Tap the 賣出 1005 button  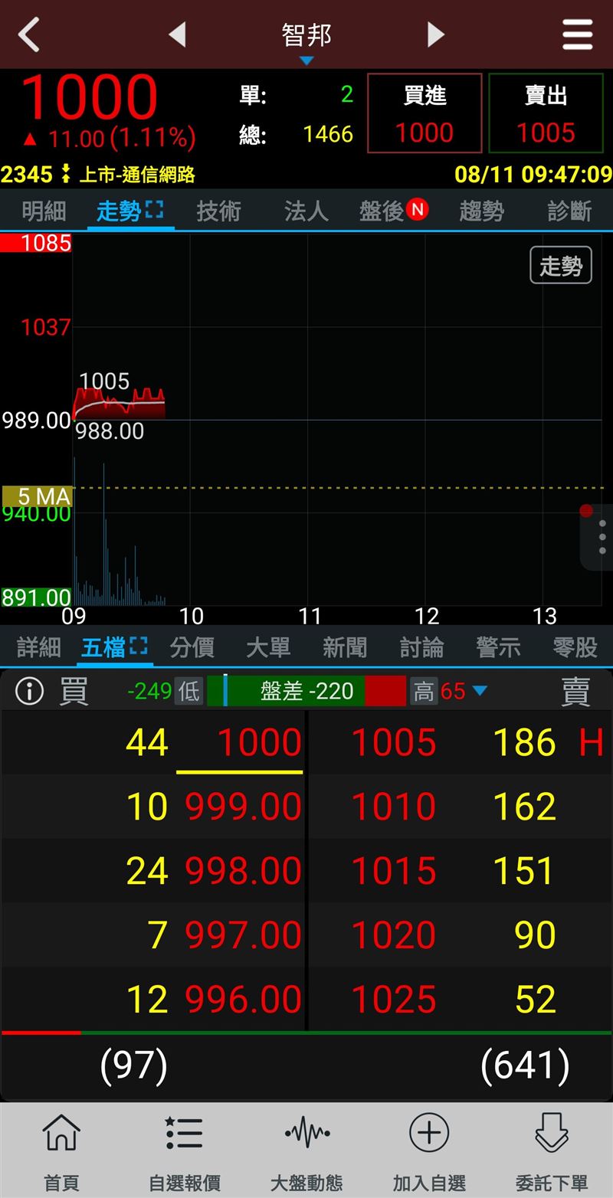coord(546,113)
